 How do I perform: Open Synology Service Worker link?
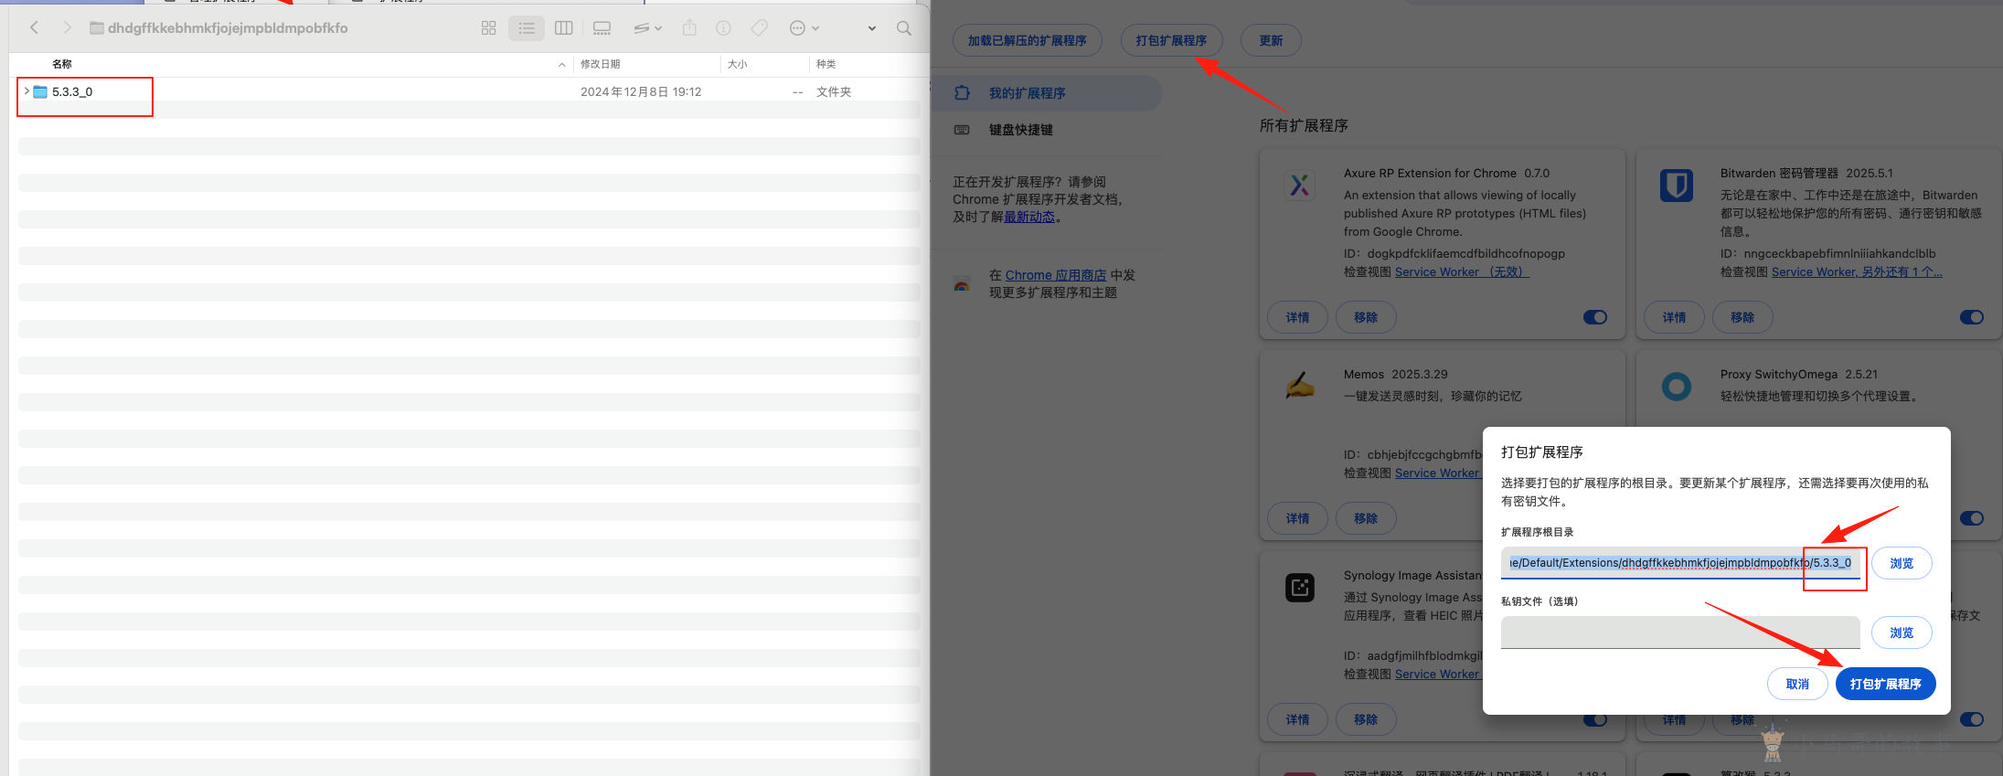click(x=1438, y=674)
